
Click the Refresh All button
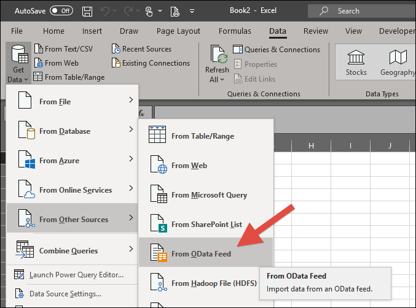click(x=218, y=64)
